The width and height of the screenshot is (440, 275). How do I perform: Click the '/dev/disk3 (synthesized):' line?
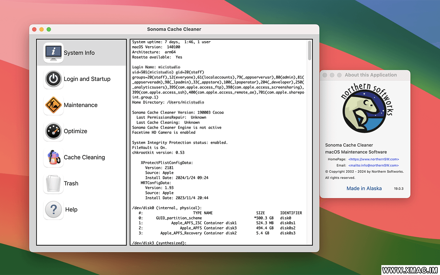point(159,243)
